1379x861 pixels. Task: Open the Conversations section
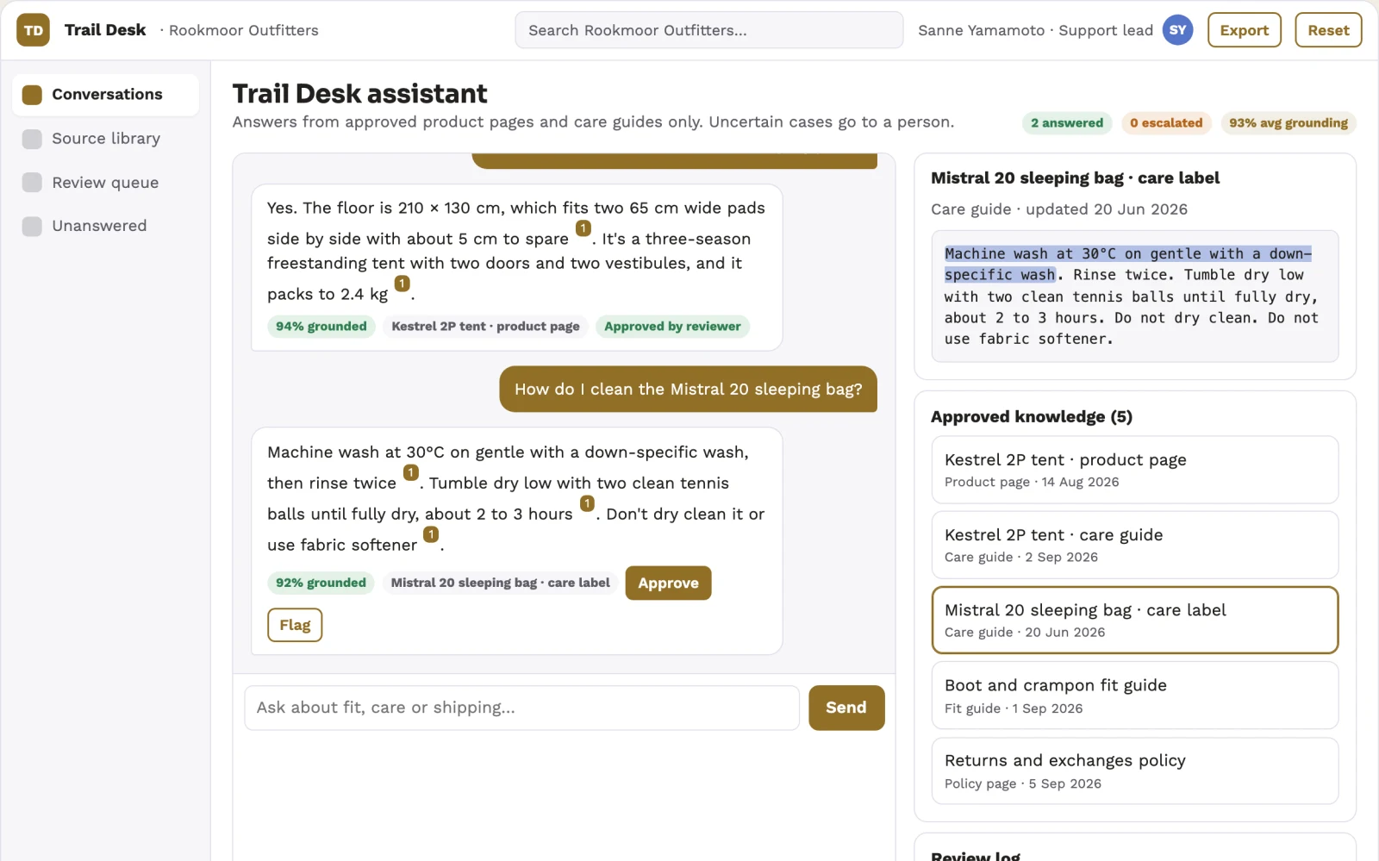click(x=105, y=95)
